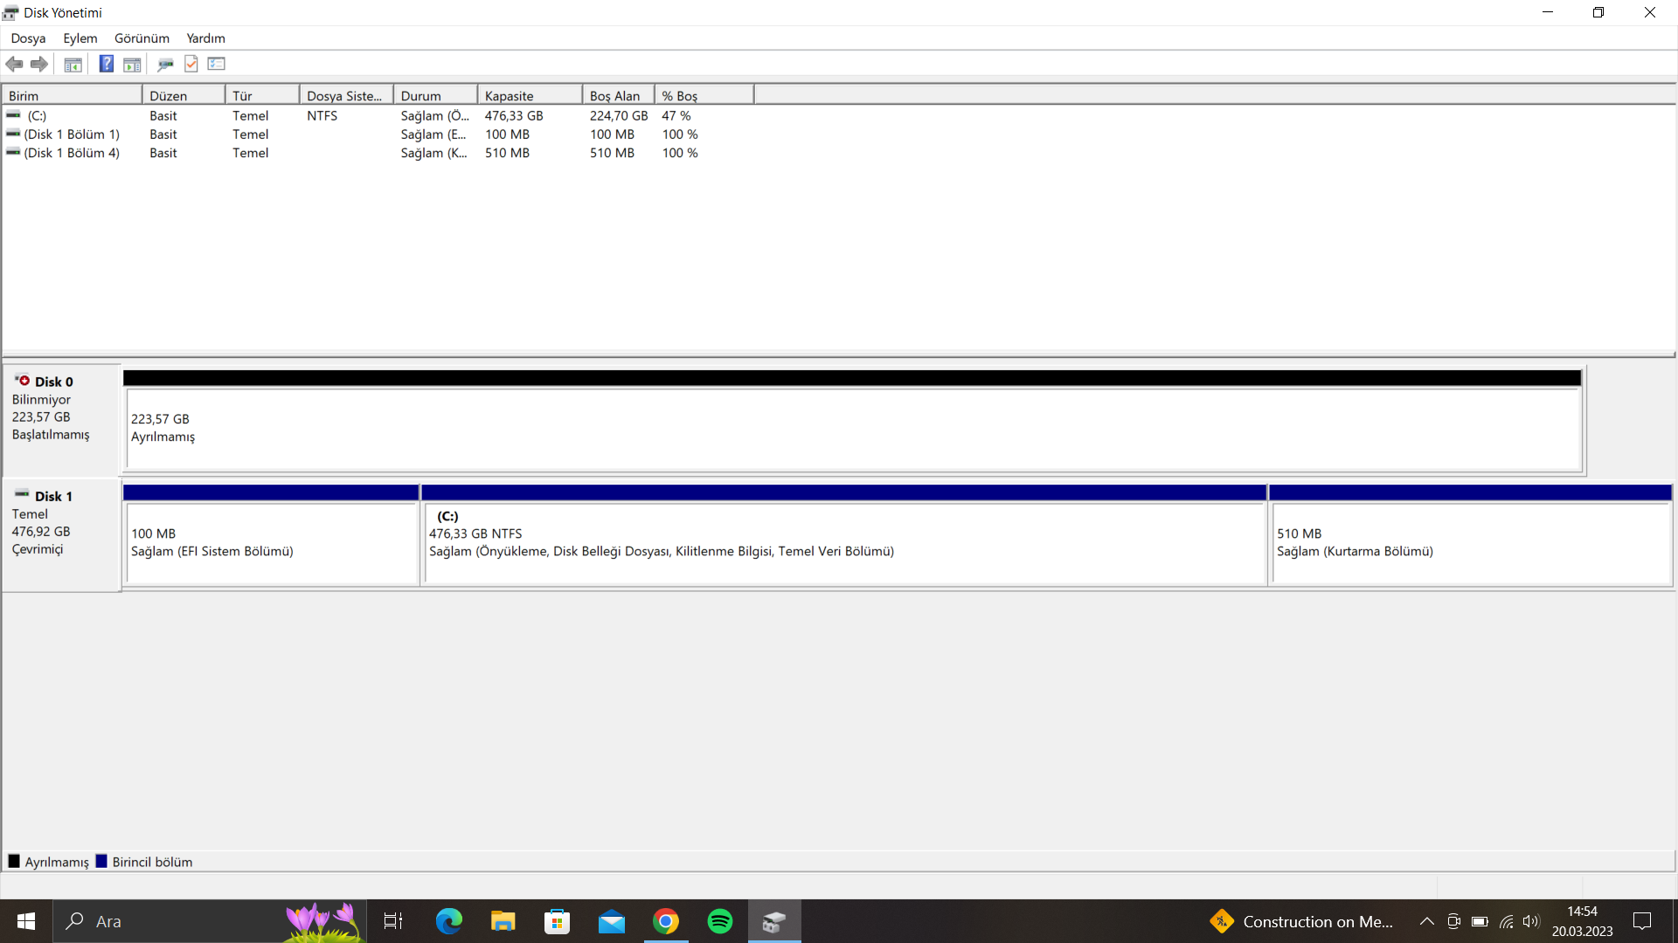Open the Eylem menu

click(80, 38)
